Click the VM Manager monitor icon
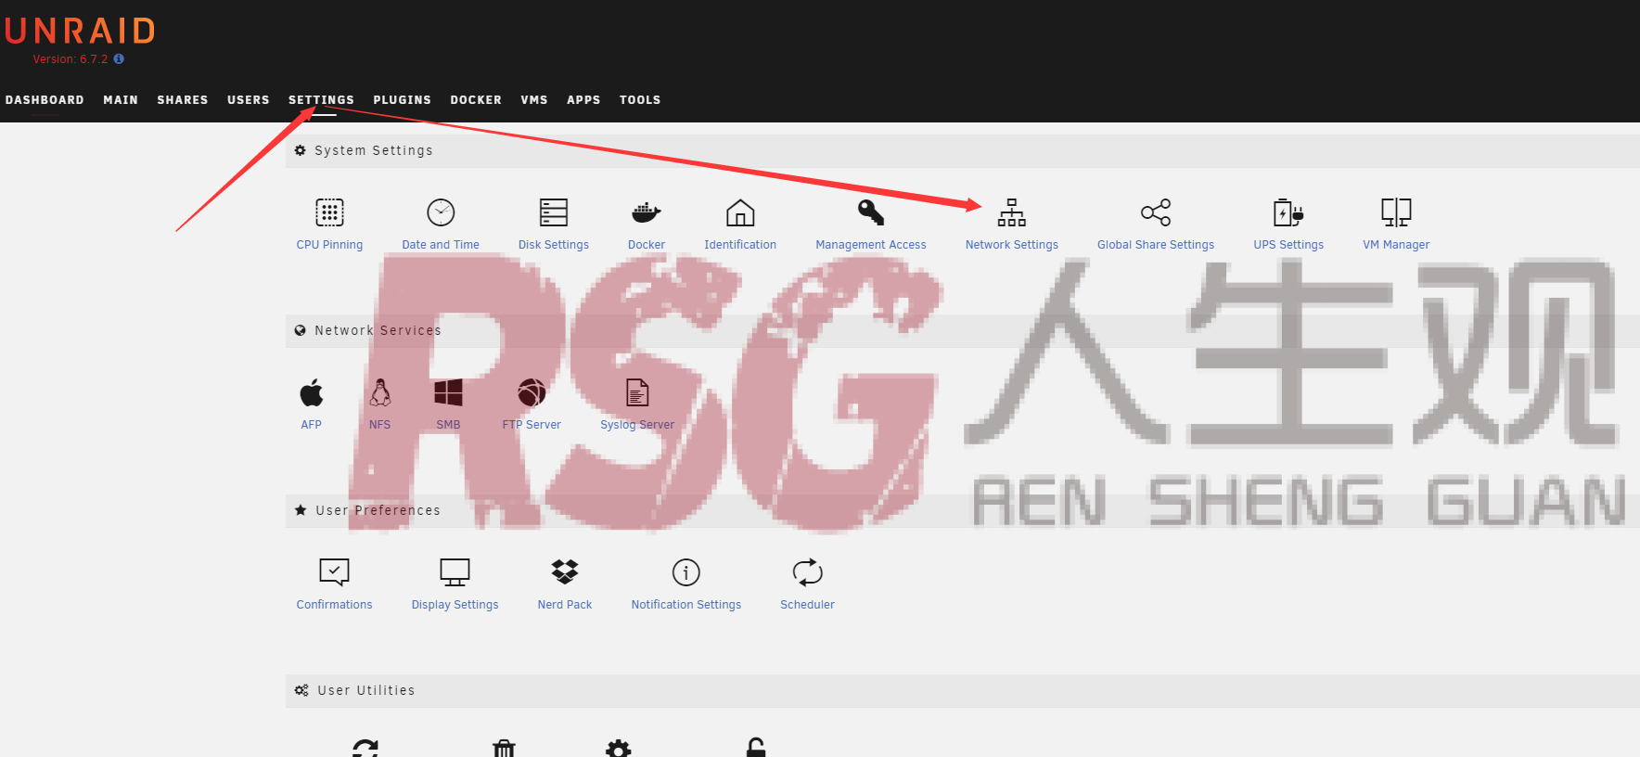The image size is (1640, 757). [x=1396, y=212]
